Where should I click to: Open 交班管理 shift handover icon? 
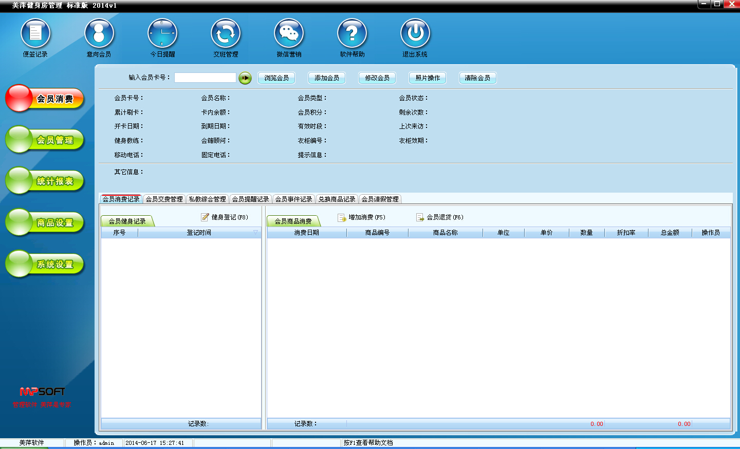[226, 34]
